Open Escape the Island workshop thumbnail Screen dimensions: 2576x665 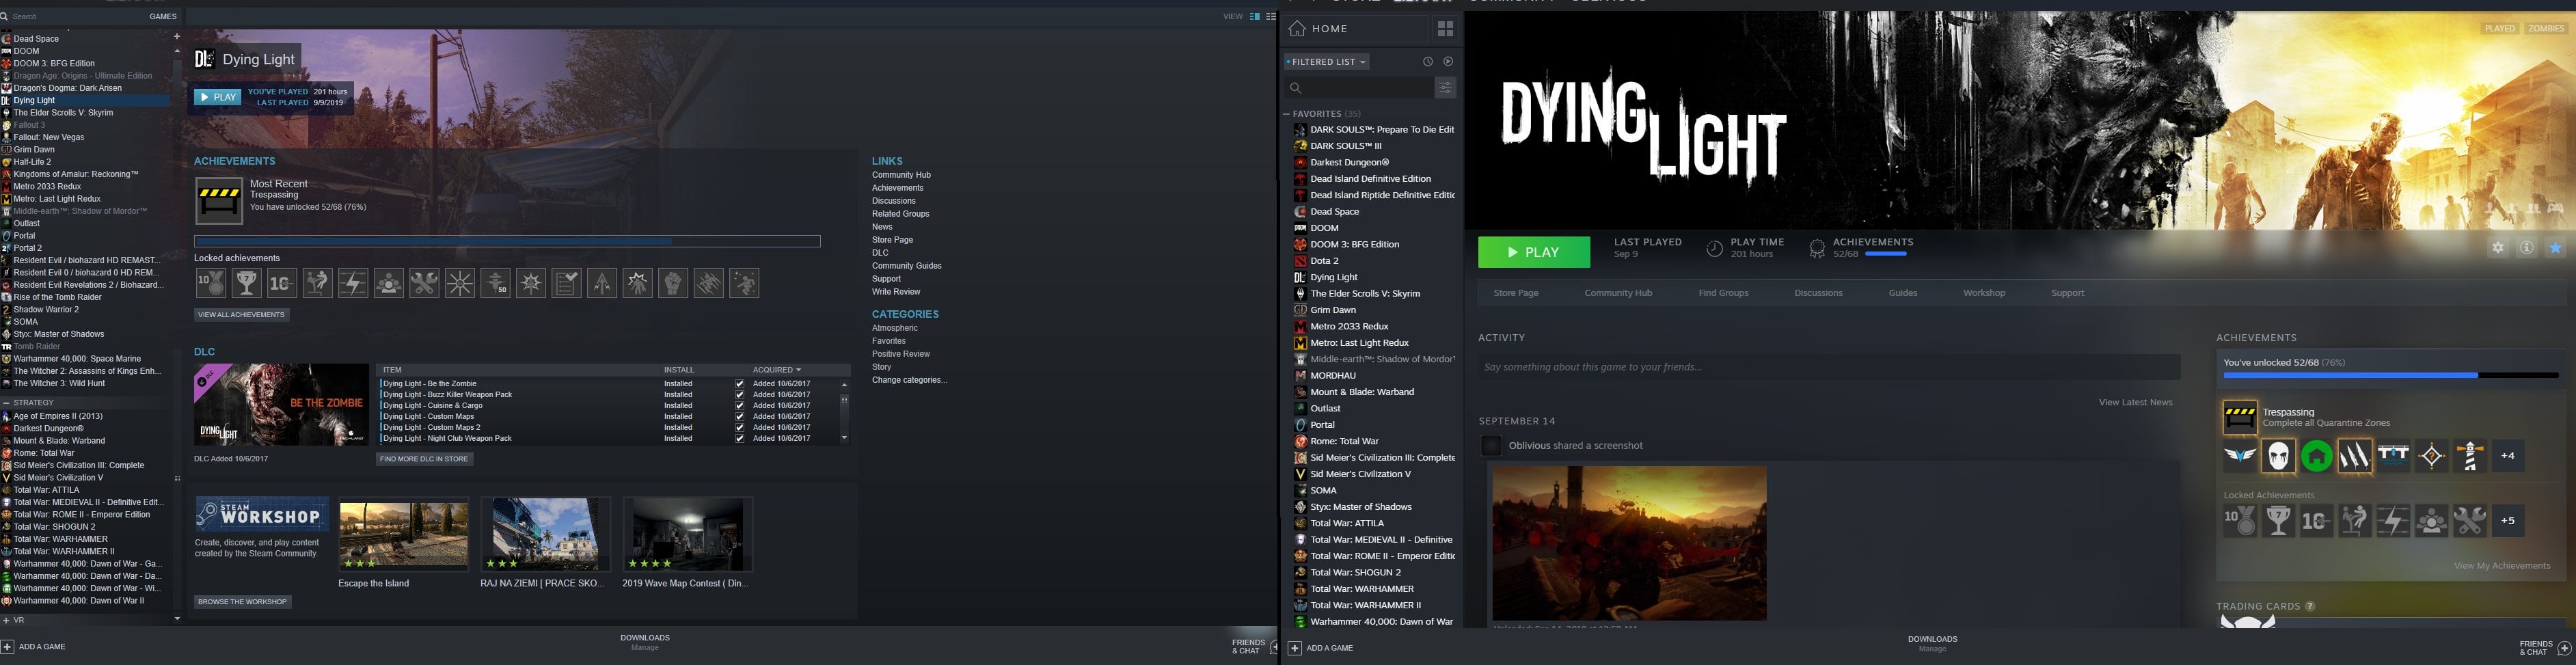(x=404, y=535)
